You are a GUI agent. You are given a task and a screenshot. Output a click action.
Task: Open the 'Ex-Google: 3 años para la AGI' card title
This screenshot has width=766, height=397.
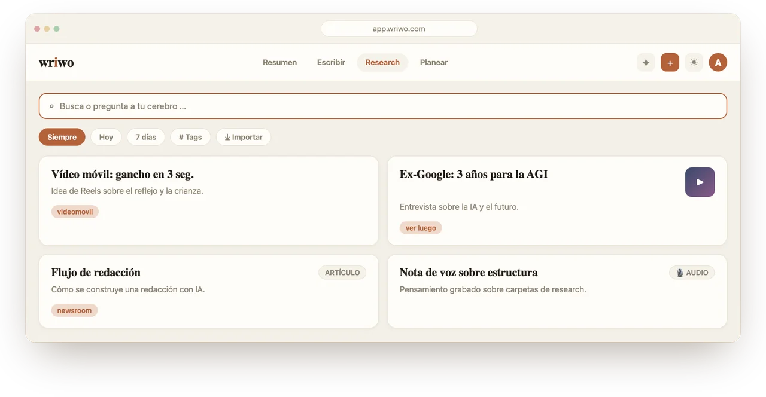(473, 175)
